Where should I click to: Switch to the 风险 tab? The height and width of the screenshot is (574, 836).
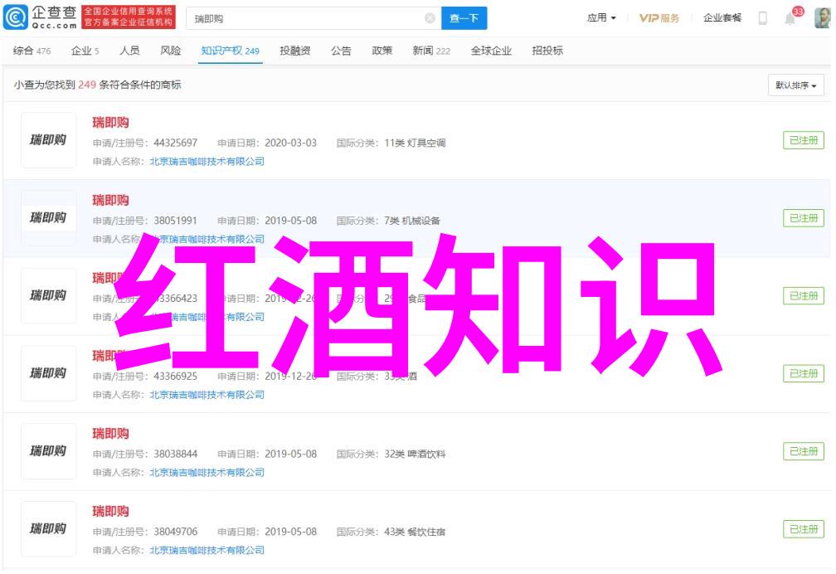(x=171, y=51)
